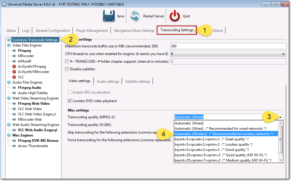Choose the Lossless quality keyint option
Viewport: 293px width, 183px height.
click(226, 144)
